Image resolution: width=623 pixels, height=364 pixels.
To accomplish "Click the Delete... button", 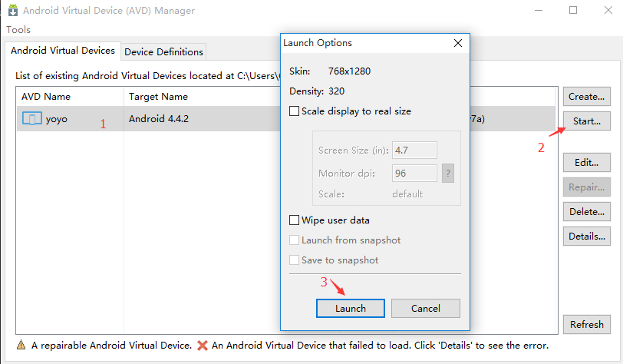I will coord(586,212).
